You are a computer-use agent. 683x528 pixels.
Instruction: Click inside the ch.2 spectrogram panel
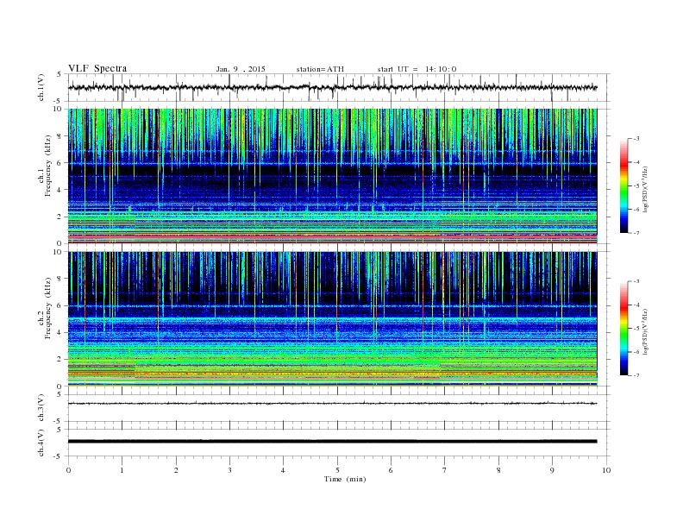[333, 319]
